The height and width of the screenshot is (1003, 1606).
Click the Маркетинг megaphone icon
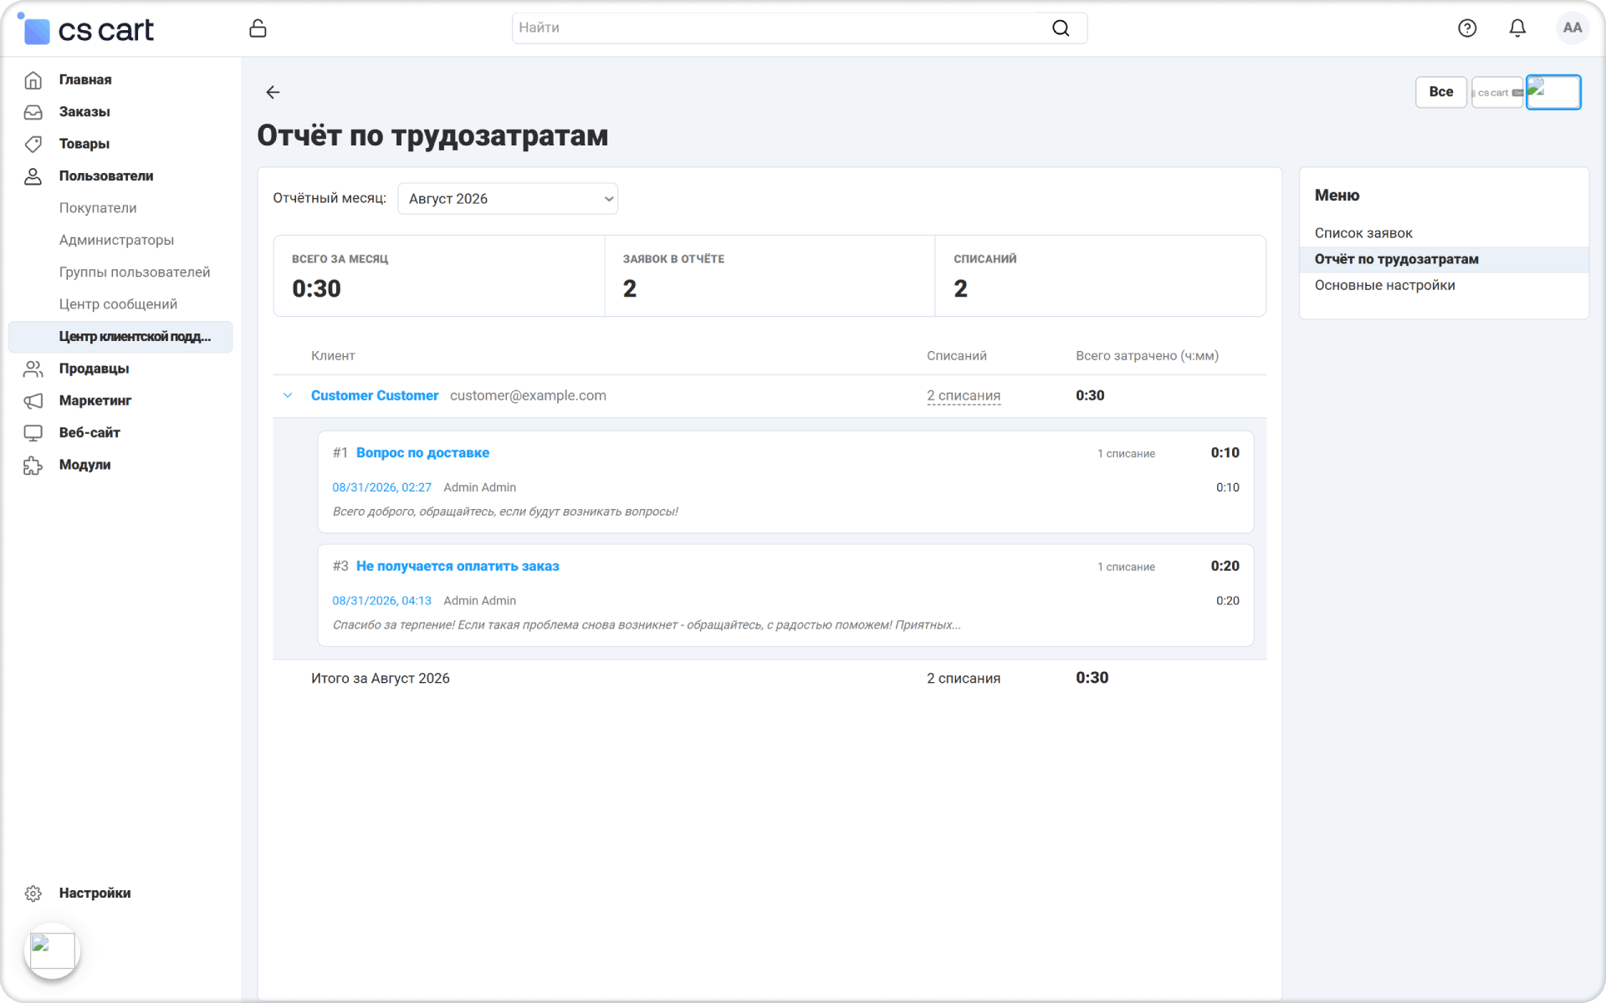point(33,400)
